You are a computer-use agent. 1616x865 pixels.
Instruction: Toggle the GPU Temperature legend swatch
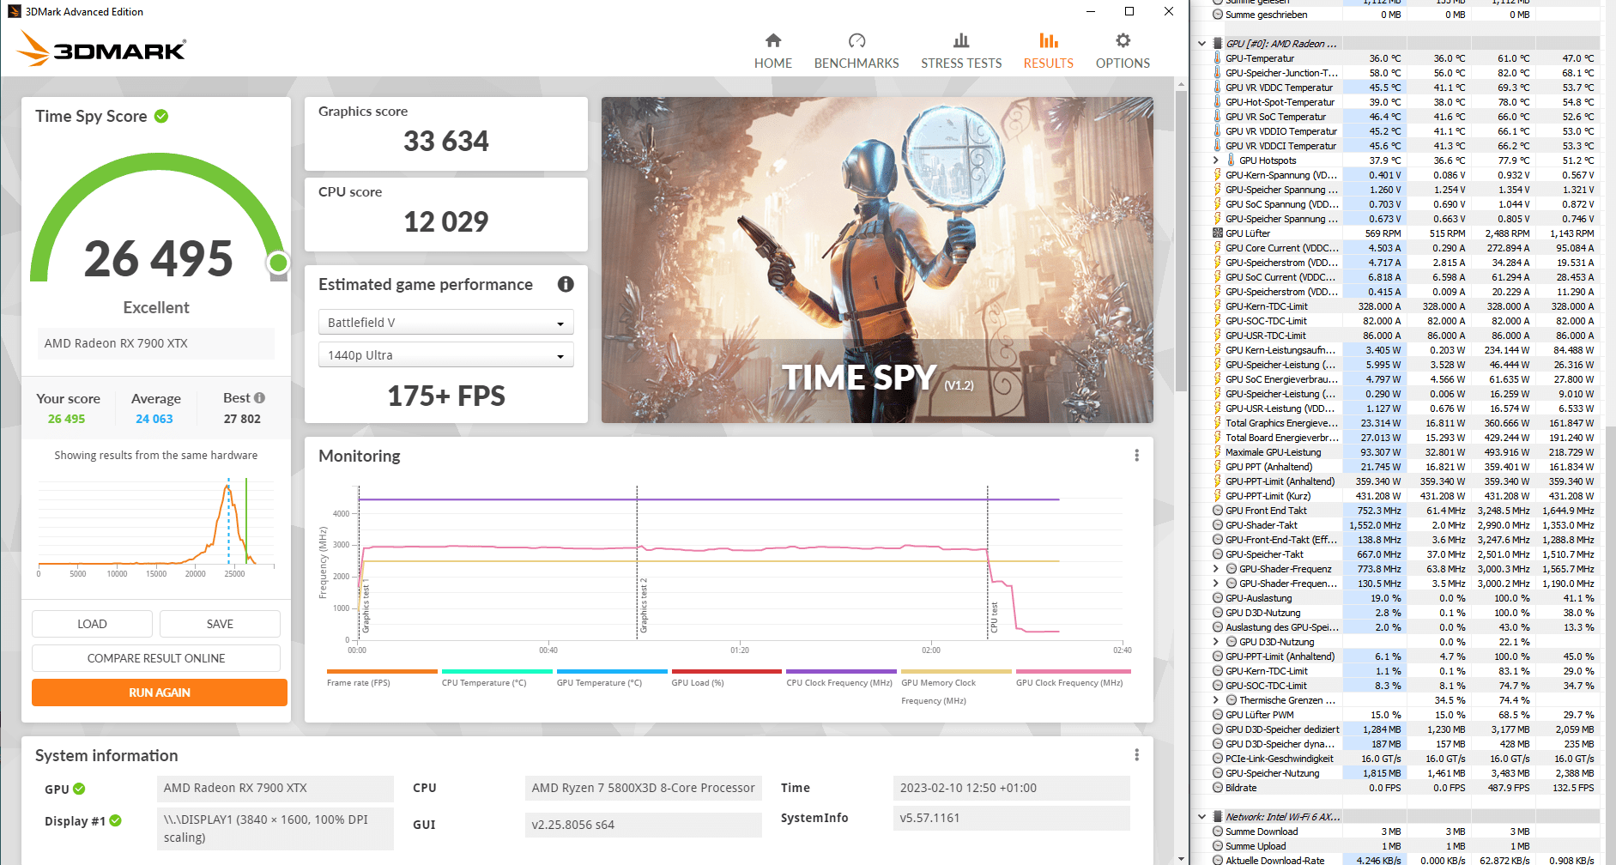pos(612,671)
